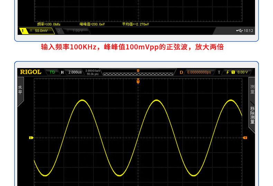Click the trigger source channel 1 badge
273x186 pixels.
(x=233, y=72)
